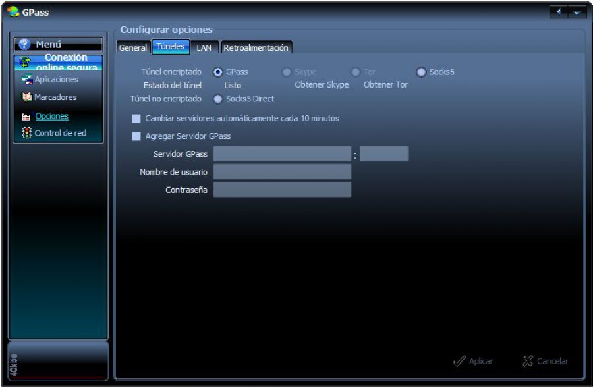Screen dimensions: 593x388
Task: Open Marcadores in the sidebar
Action: coord(55,97)
